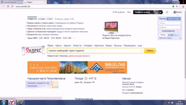
Task: Open the Переводчик service link
Action: (x=130, y=45)
